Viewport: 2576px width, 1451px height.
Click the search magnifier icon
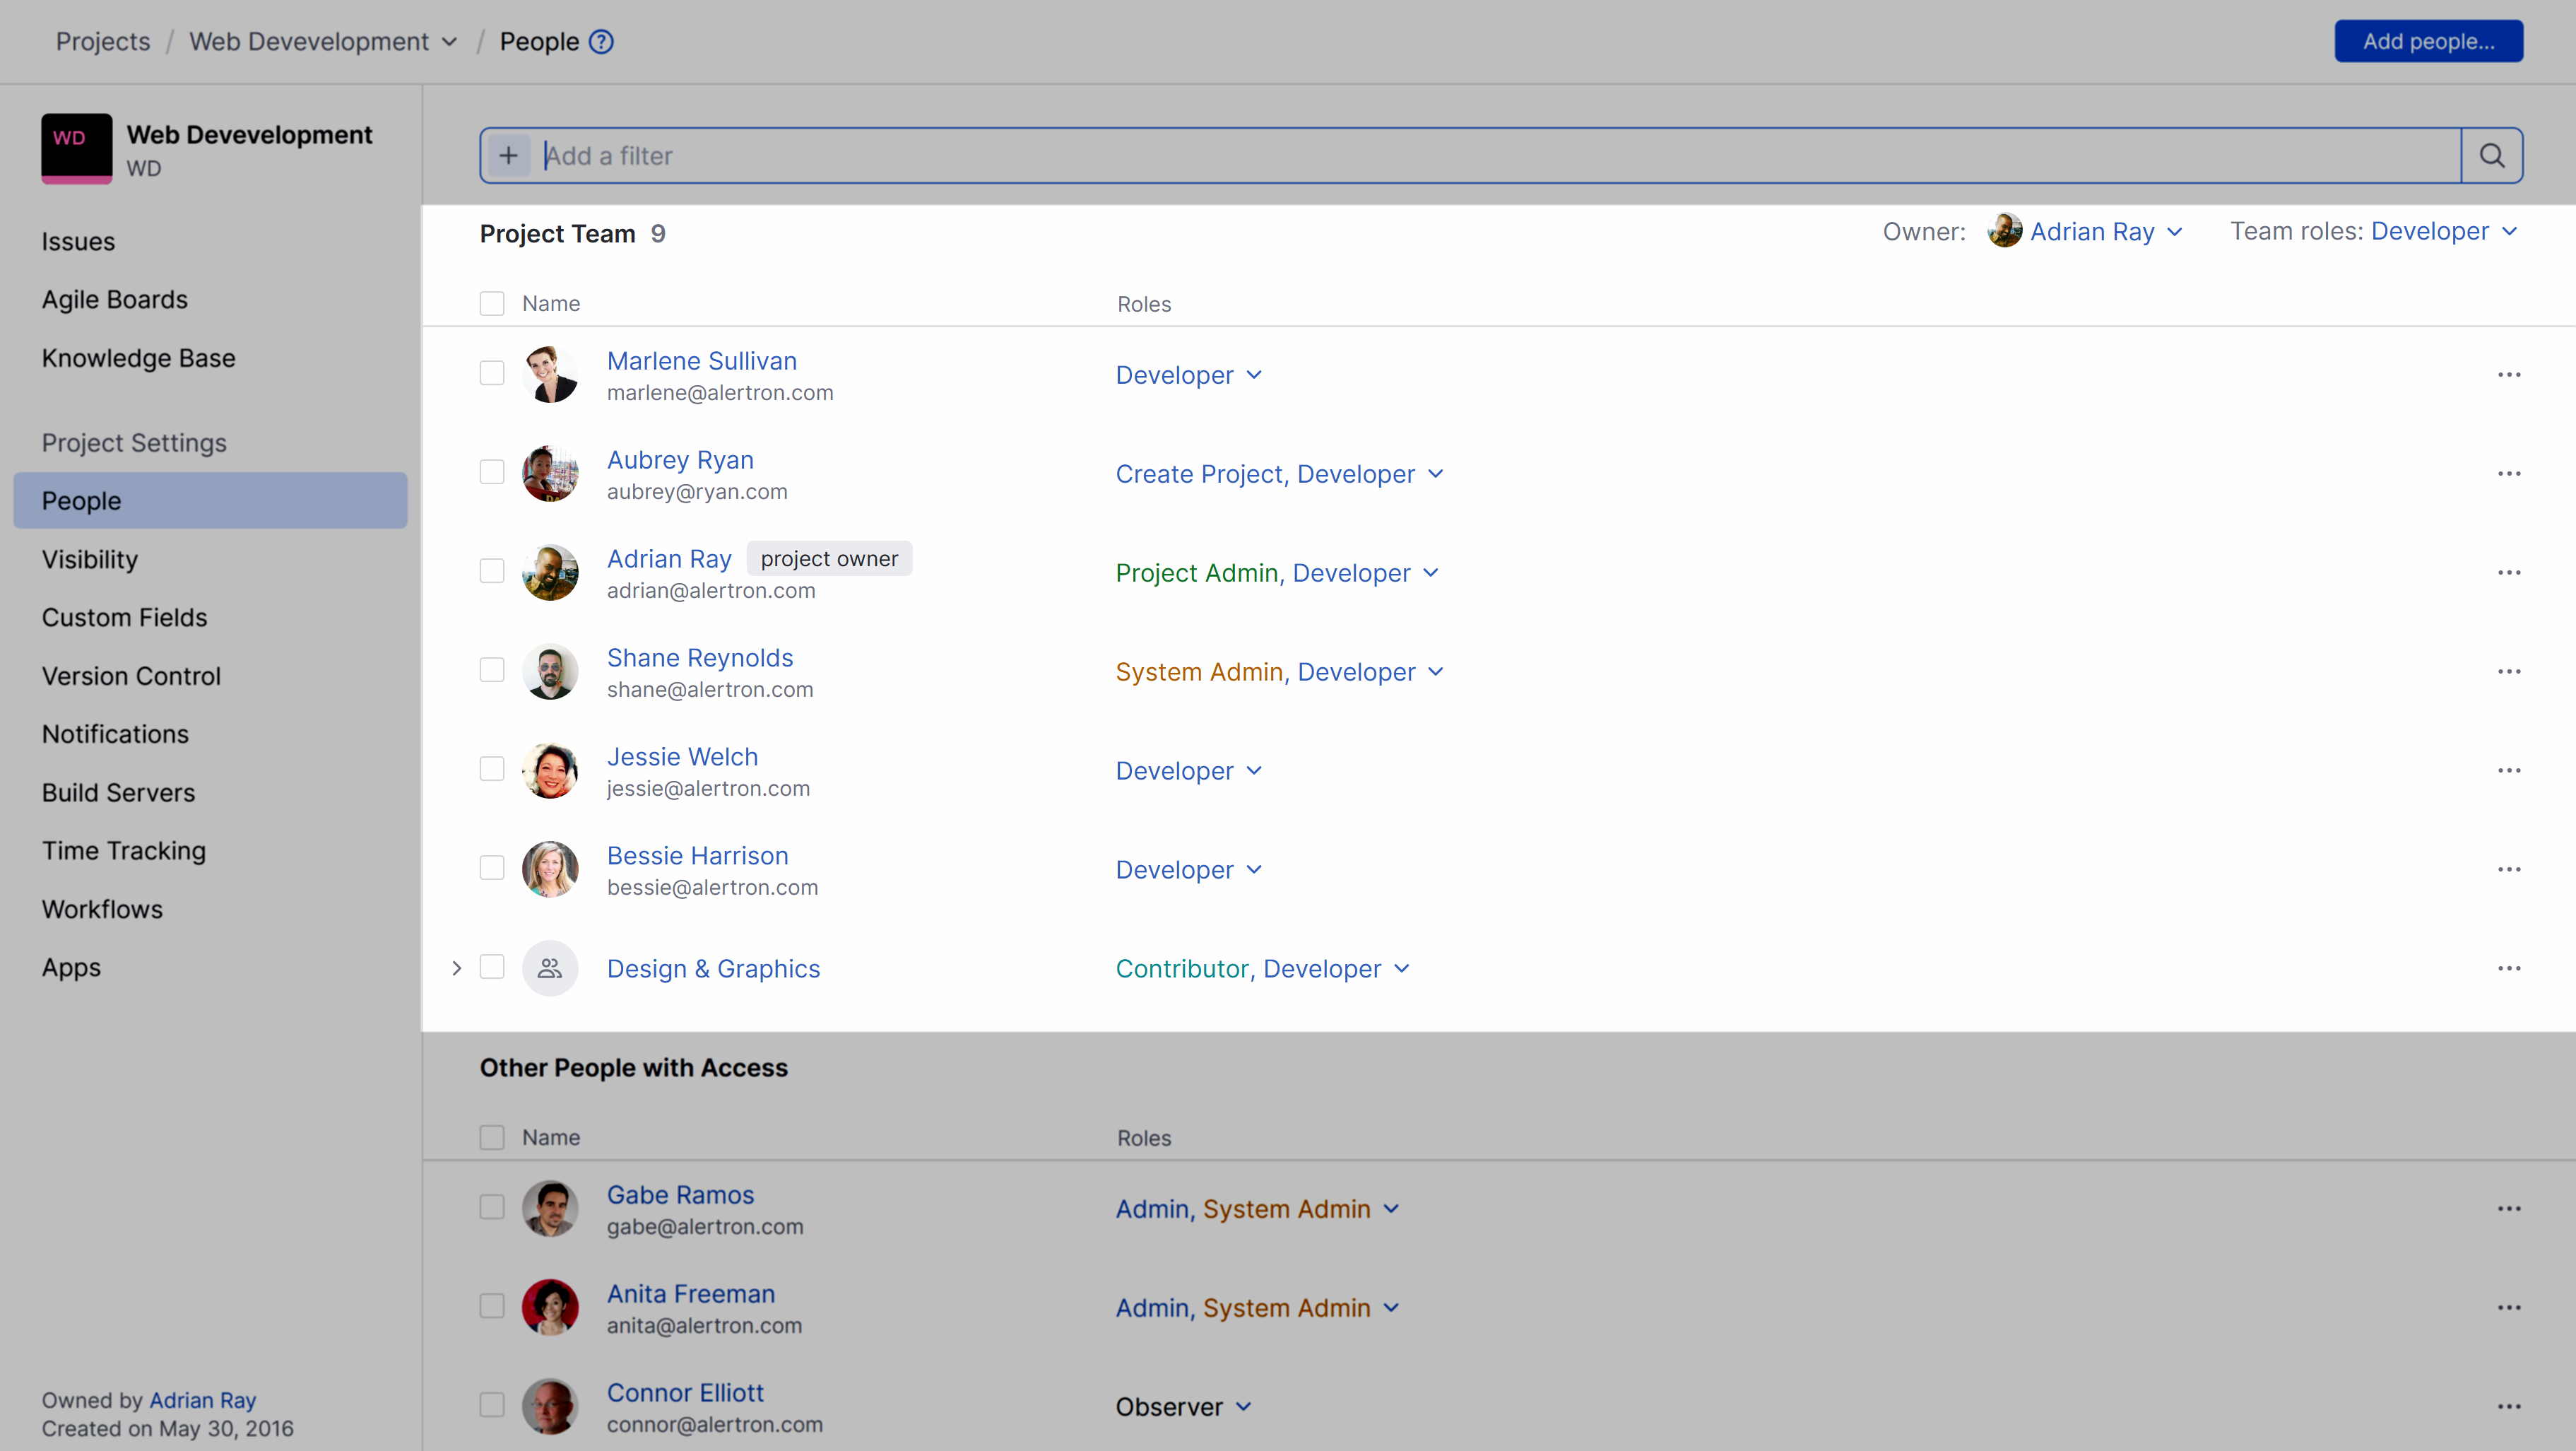tap(2492, 155)
